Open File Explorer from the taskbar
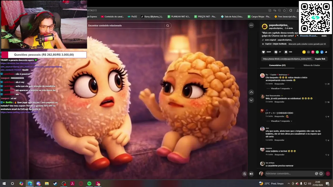The image size is (333, 187). [47, 184]
